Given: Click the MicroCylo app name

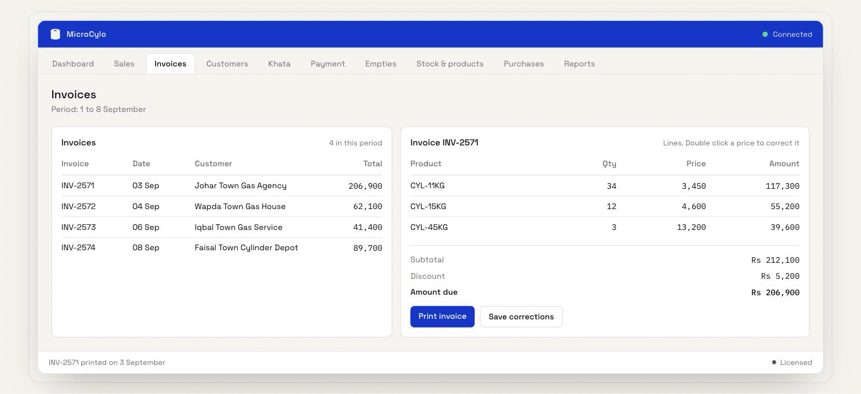Looking at the screenshot, I should point(86,34).
